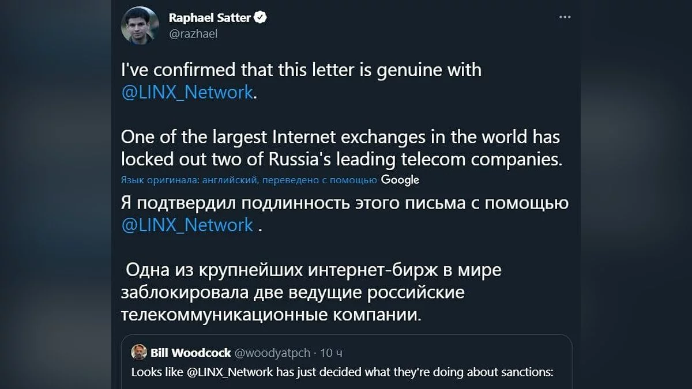Click the Google logo in translation notice
692x389 pixels.
point(400,180)
